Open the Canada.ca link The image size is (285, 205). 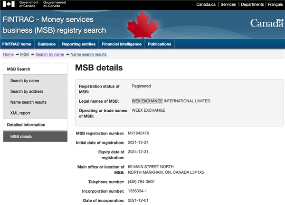tap(207, 4)
